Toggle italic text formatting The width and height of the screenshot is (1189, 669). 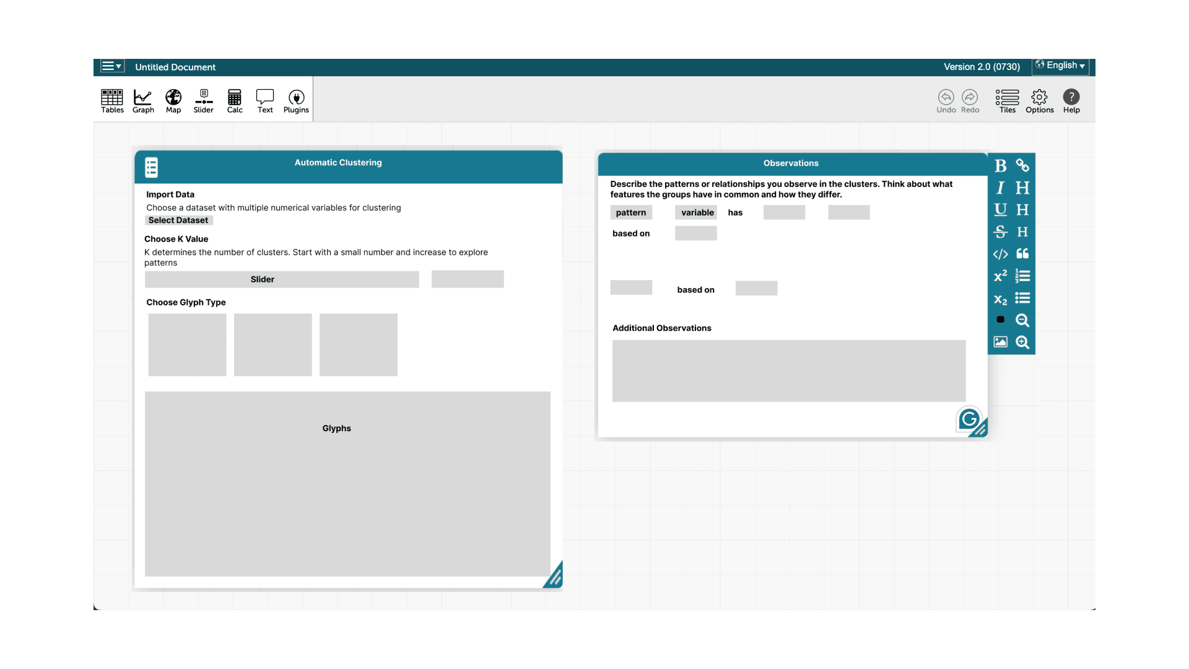point(1000,188)
